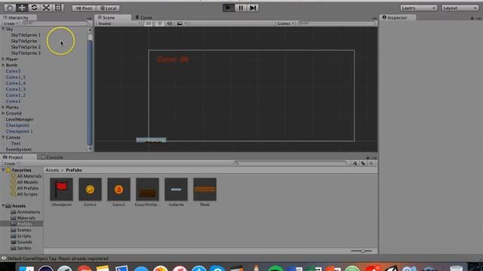Screen dimensions: 483x271
Task: Open the Layout dropdown
Action: click(x=460, y=8)
